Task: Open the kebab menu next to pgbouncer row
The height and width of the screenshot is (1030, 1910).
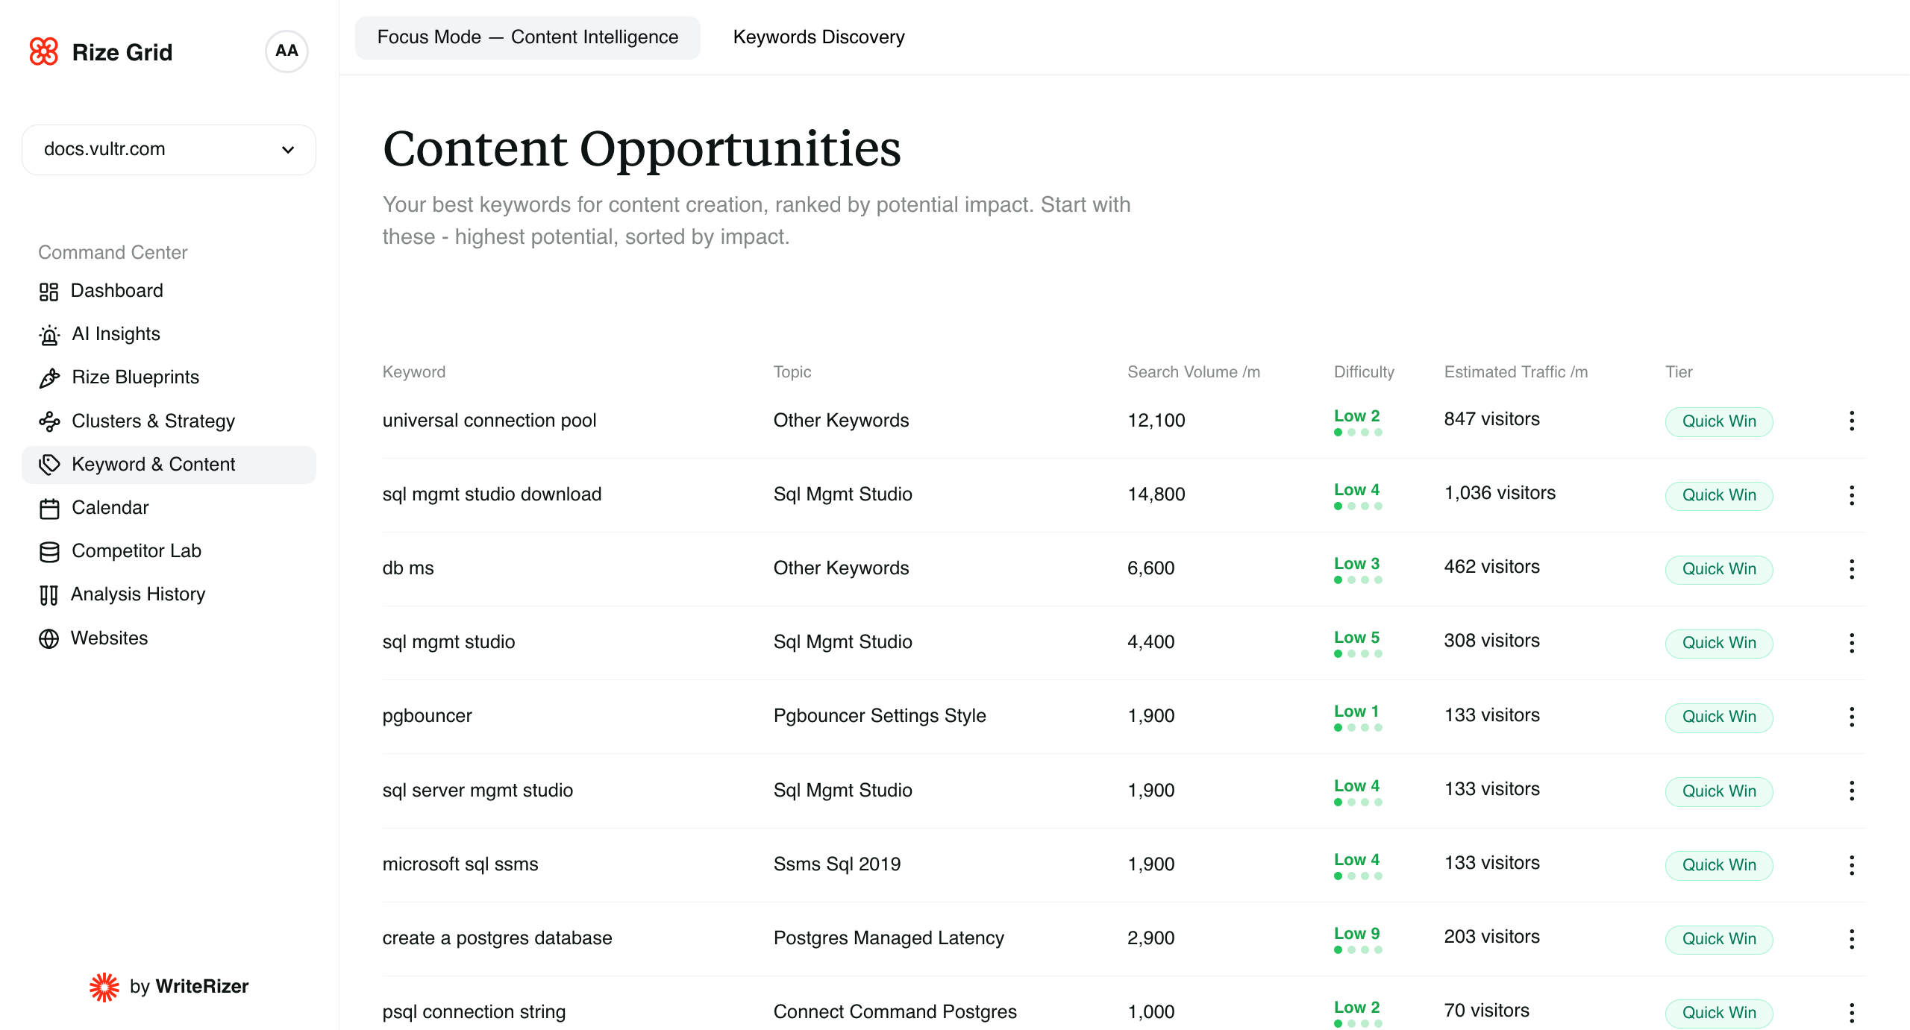Action: click(1853, 717)
